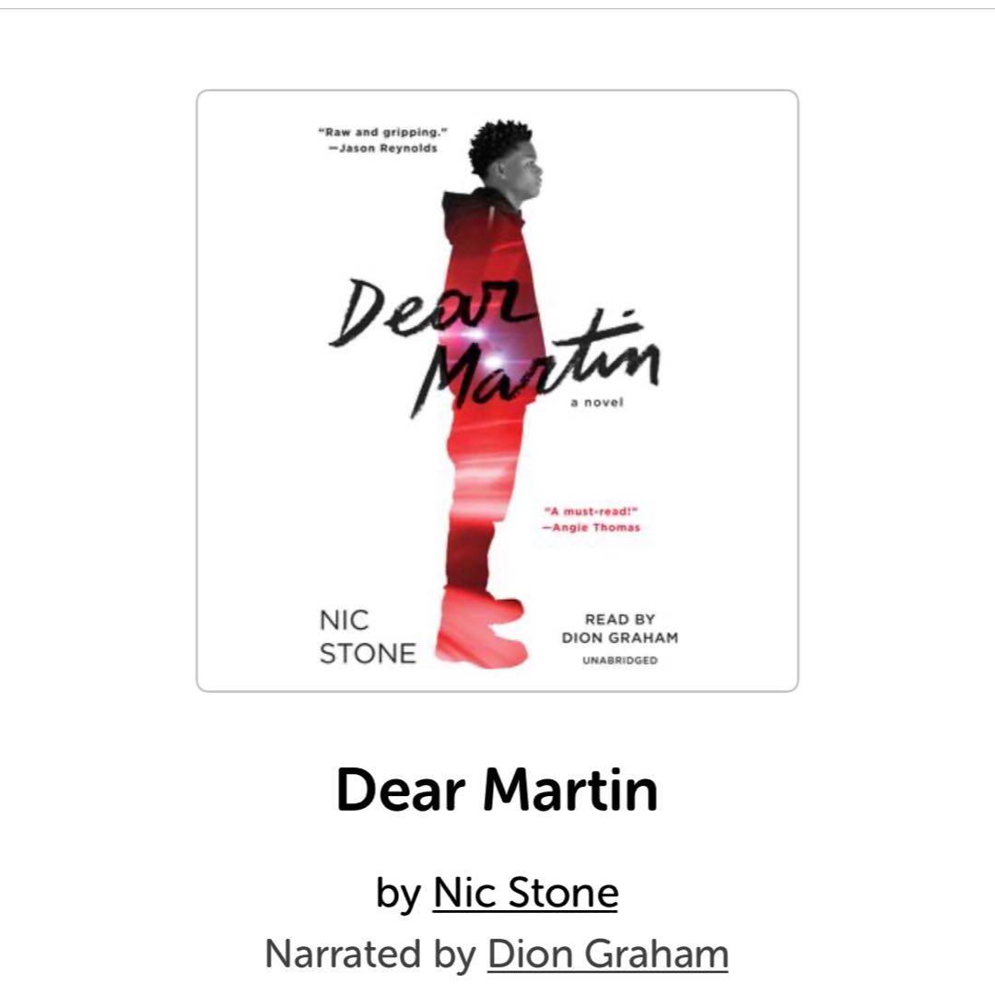This screenshot has height=995, width=995.
Task: Click the 'Narrated by' label text
Action: pos(370,954)
